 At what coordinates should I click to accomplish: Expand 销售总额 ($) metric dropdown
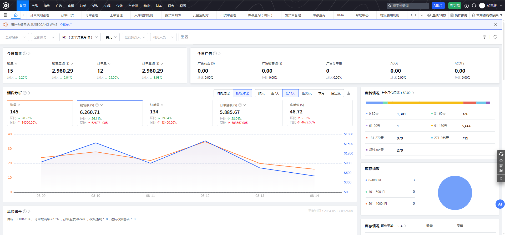click(x=72, y=64)
